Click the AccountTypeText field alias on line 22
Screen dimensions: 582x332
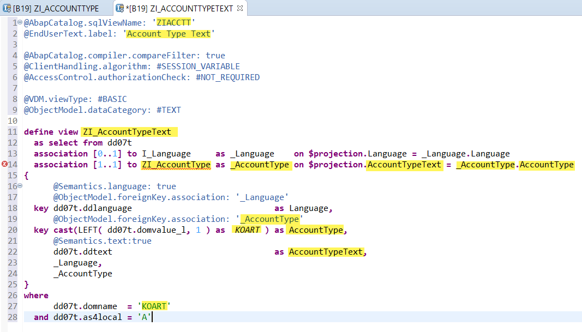pos(326,251)
